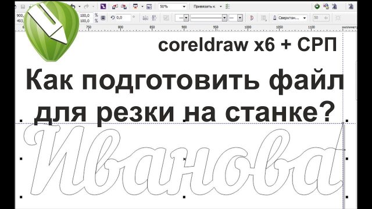Screen dimensions: 372x209
Task: Click the center x marker of the selection
Action: pos(184,159)
